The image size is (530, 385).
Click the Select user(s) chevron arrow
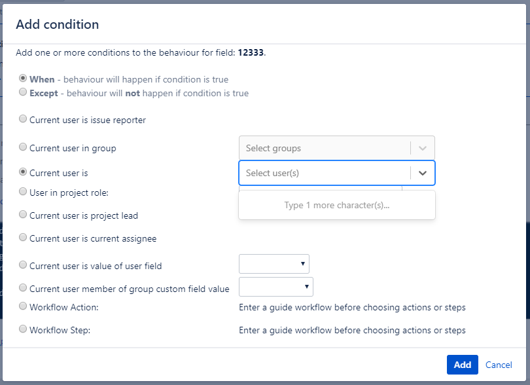point(423,173)
